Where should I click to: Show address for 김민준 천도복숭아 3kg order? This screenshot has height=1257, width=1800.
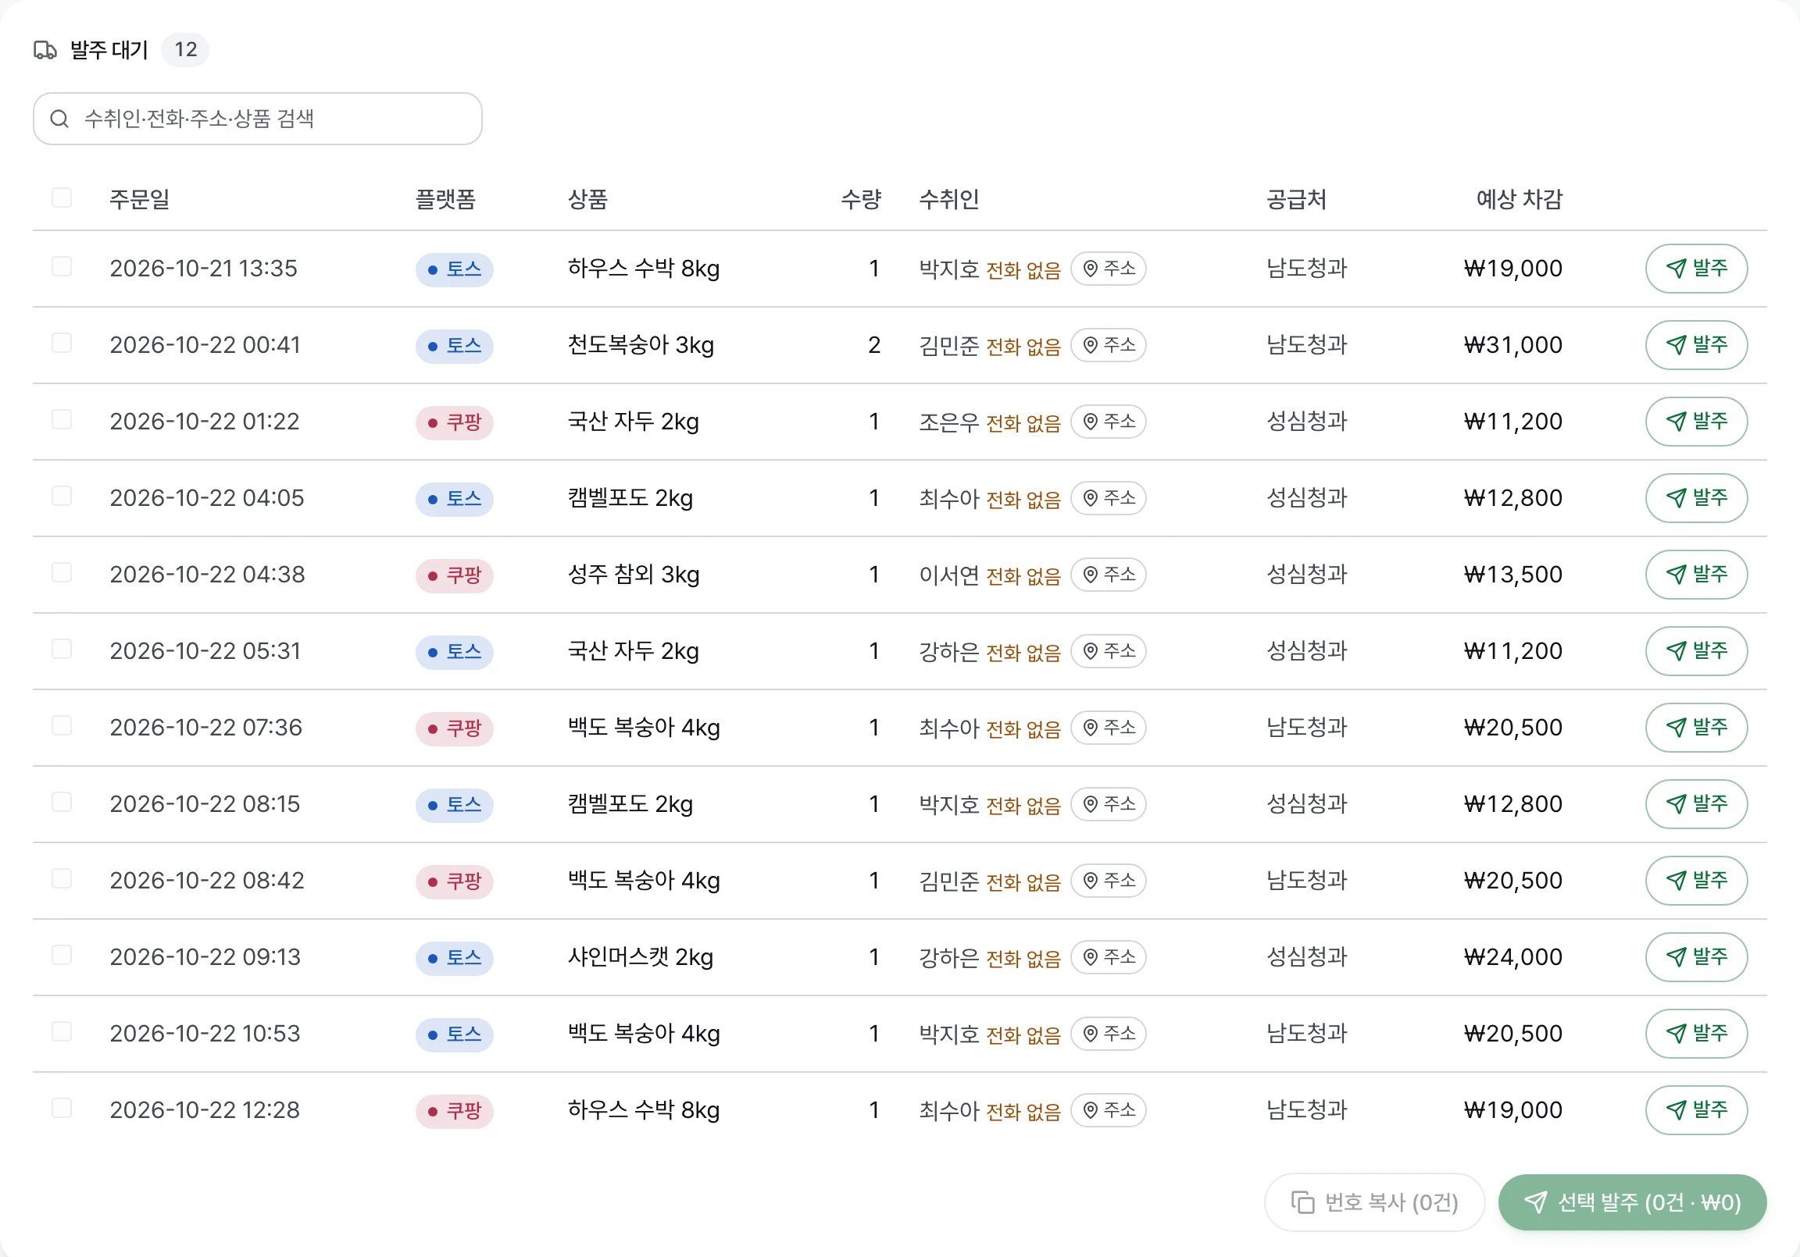1109,345
